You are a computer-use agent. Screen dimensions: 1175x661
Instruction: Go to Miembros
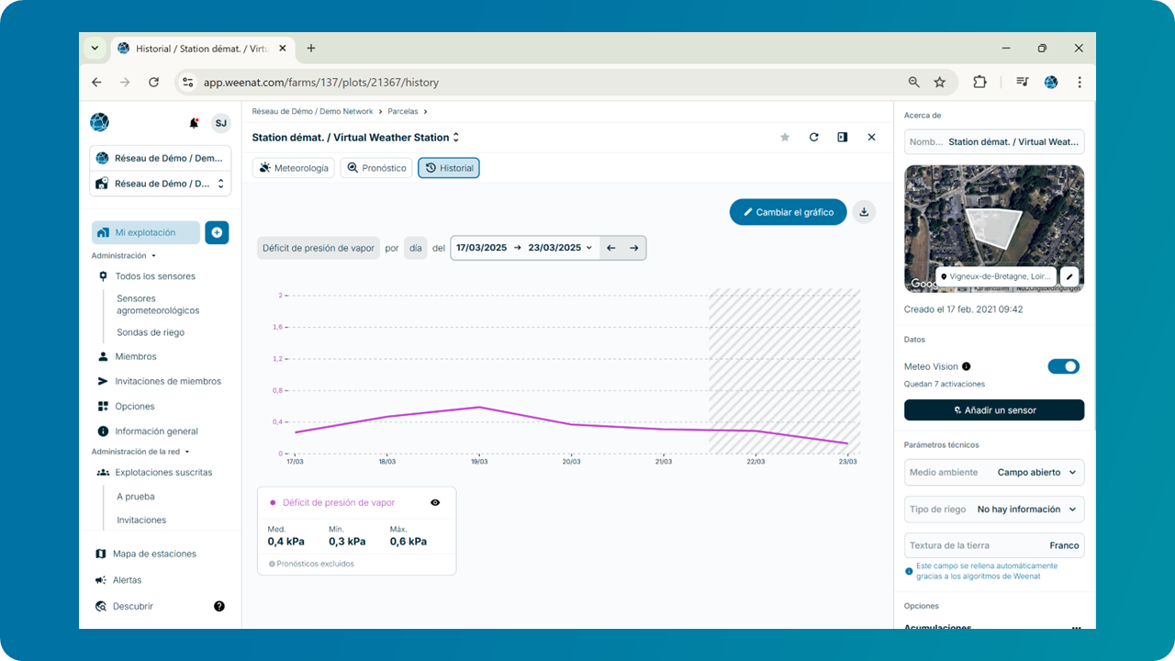click(x=136, y=356)
